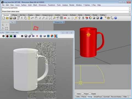
Task: Toggle Osnap in the status bar
Action: point(90,97)
